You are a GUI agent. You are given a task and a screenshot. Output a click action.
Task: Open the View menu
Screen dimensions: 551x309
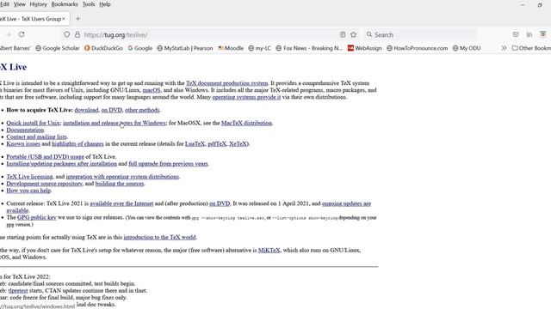point(19,4)
